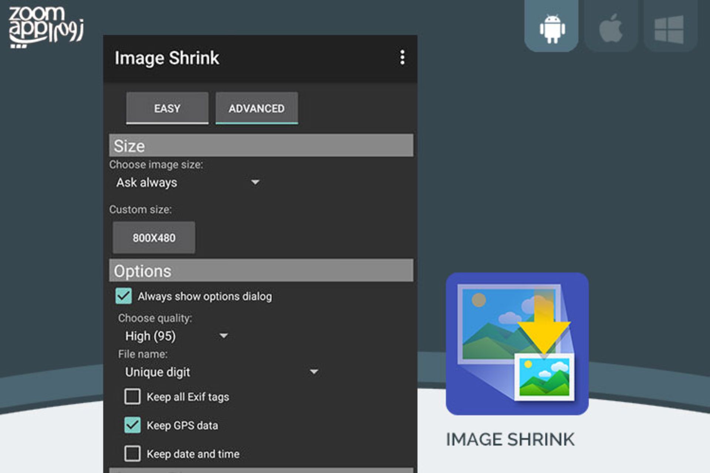Click the Options section header
The width and height of the screenshot is (710, 473).
click(261, 270)
